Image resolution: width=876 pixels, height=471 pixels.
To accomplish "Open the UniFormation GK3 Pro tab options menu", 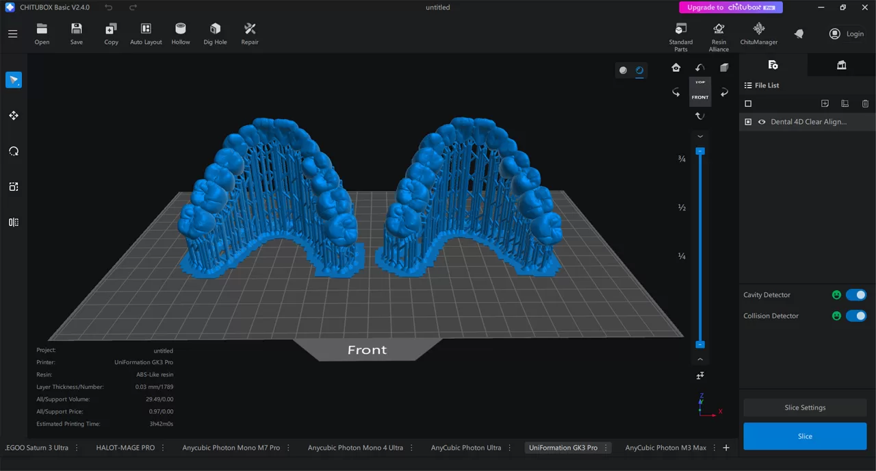I will coord(605,448).
